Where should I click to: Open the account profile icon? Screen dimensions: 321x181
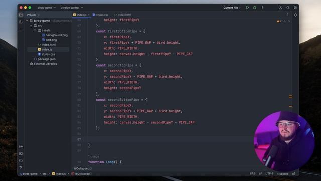[280, 8]
